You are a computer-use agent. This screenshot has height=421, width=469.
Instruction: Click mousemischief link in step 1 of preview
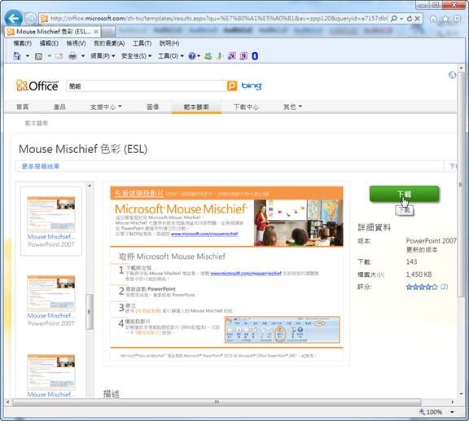246,273
